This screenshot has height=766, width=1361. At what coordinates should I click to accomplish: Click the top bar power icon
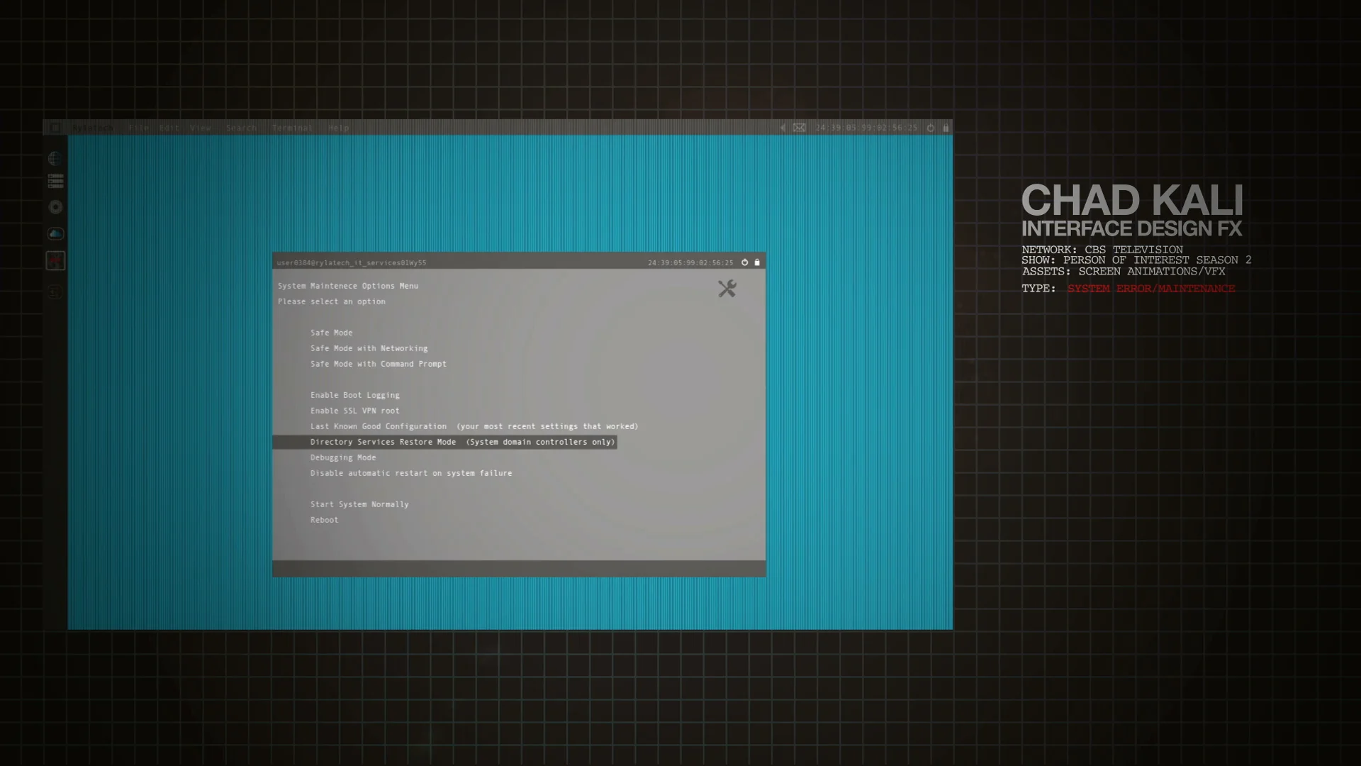pos(931,128)
